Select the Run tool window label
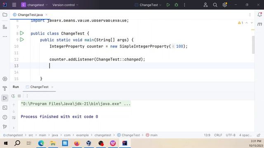This screenshot has height=148, width=264. click(16, 87)
